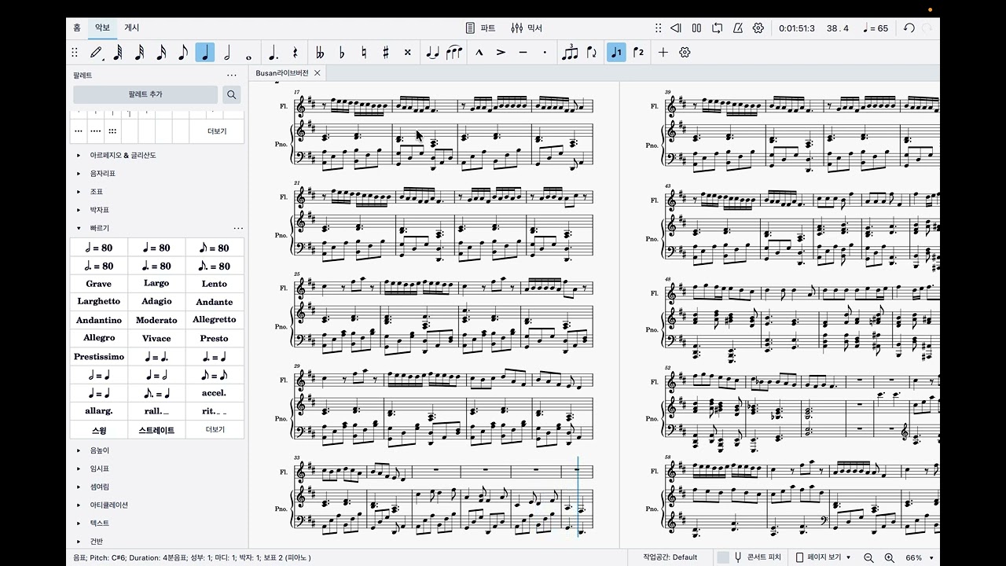
Task: Apply a double flat accidental
Action: click(320, 53)
